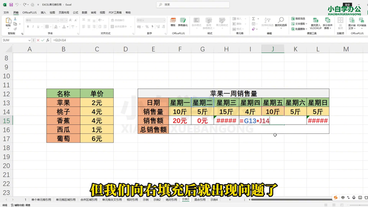Open the Name Box dropdown showing SUM
The height and width of the screenshot is (207, 368).
[29, 40]
